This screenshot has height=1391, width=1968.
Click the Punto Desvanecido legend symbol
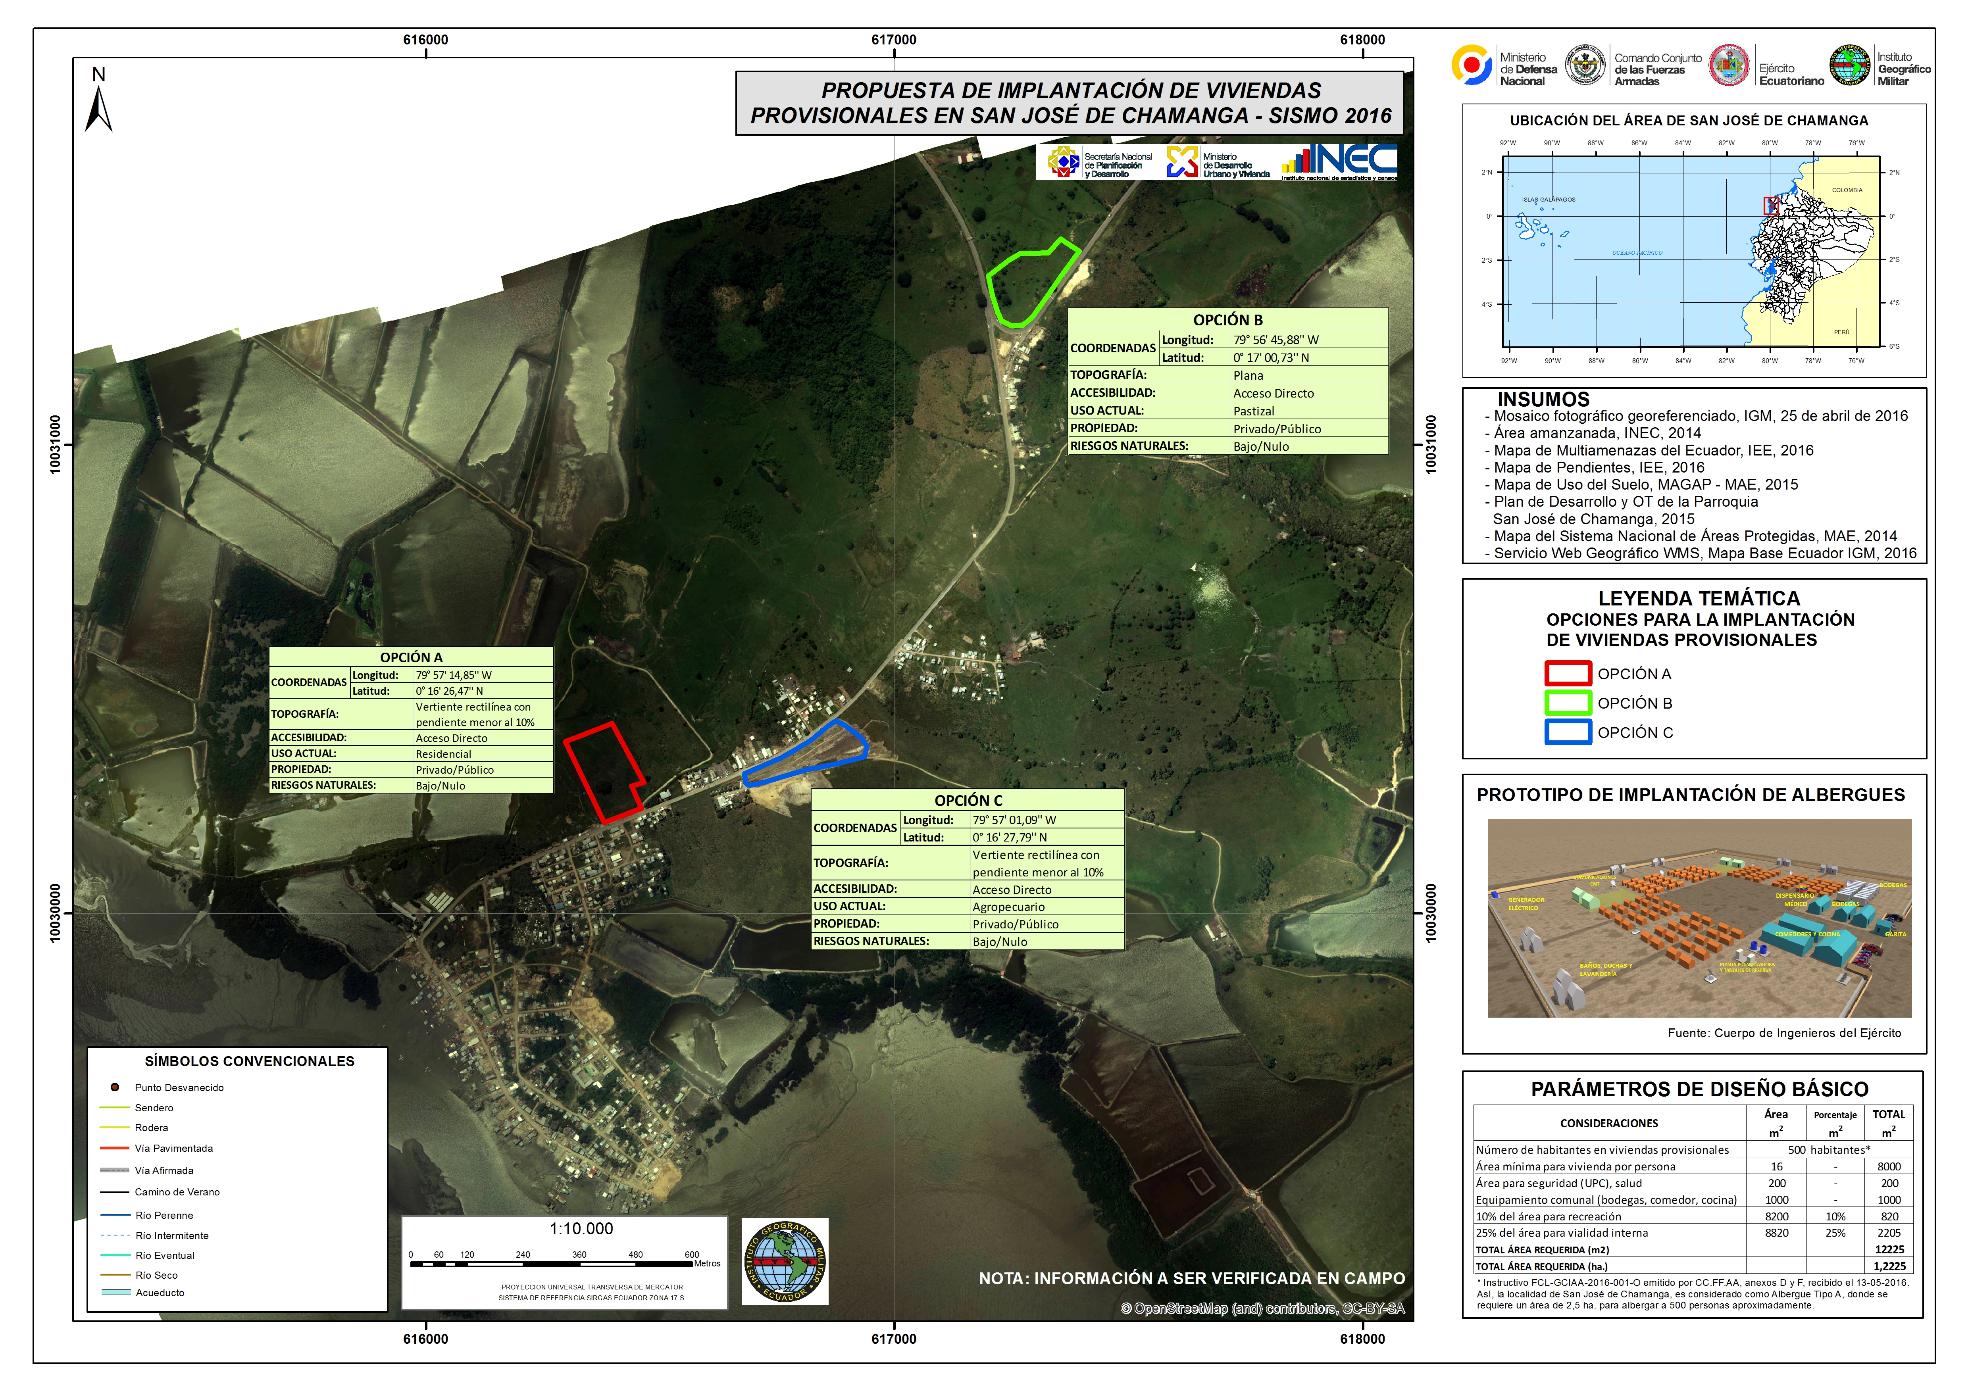click(x=114, y=1087)
